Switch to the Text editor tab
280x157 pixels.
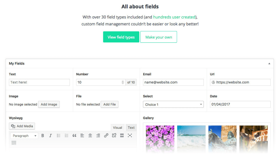[131, 128]
